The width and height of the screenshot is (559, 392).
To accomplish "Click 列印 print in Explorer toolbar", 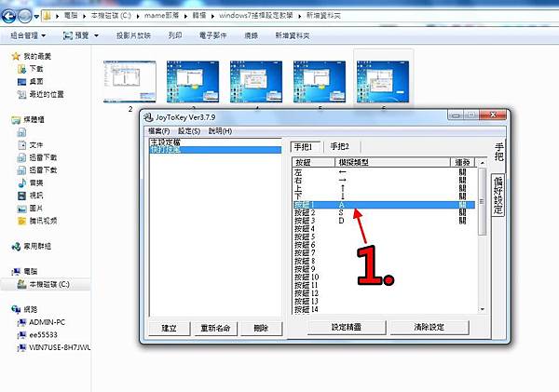I will click(175, 35).
